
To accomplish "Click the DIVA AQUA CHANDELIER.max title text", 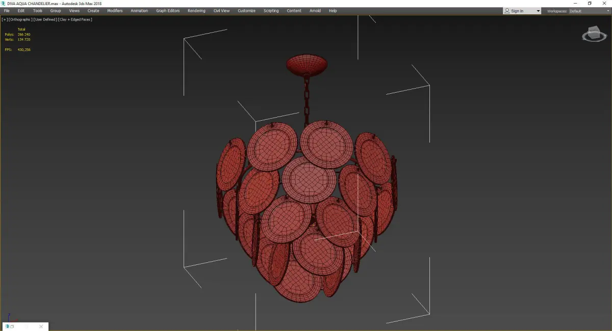I will [33, 4].
